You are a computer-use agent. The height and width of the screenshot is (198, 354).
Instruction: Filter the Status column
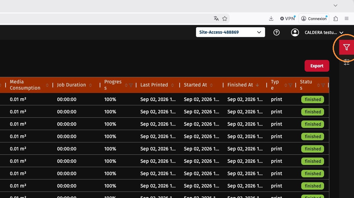pyautogui.click(x=323, y=85)
